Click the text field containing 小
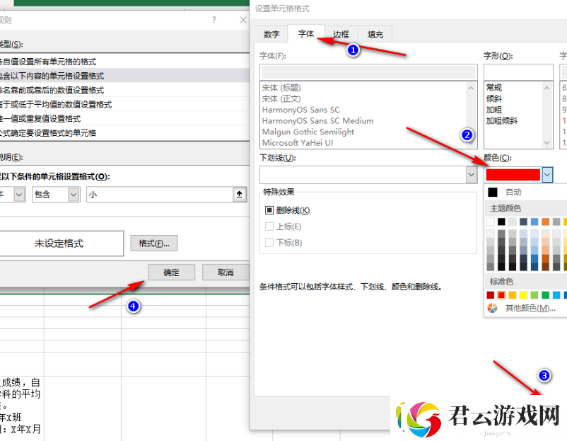 tap(160, 195)
